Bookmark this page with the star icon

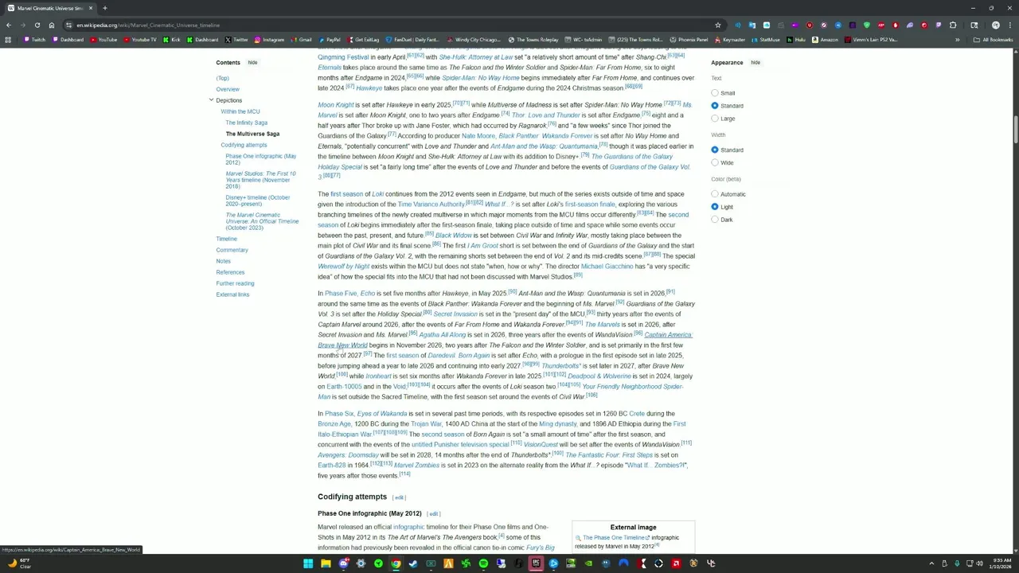pyautogui.click(x=718, y=25)
